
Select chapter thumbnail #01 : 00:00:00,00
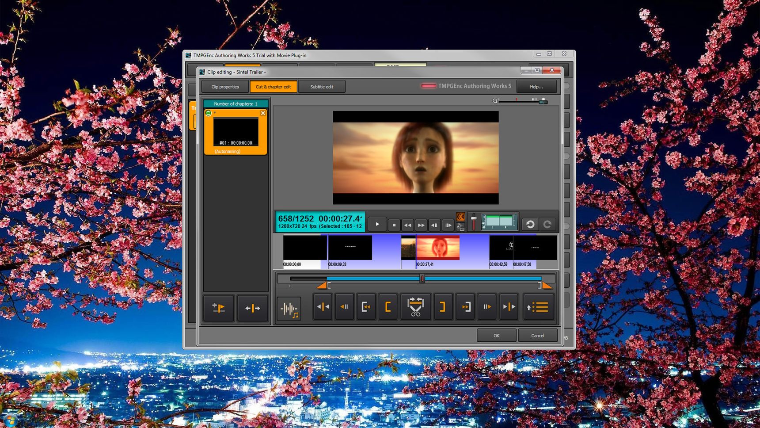(x=236, y=132)
